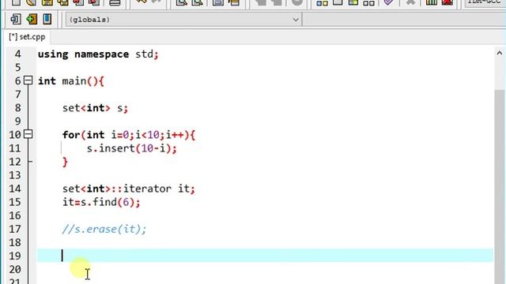Collapse the main() fold marker on line 6
This screenshot has height=284, width=506.
point(28,80)
